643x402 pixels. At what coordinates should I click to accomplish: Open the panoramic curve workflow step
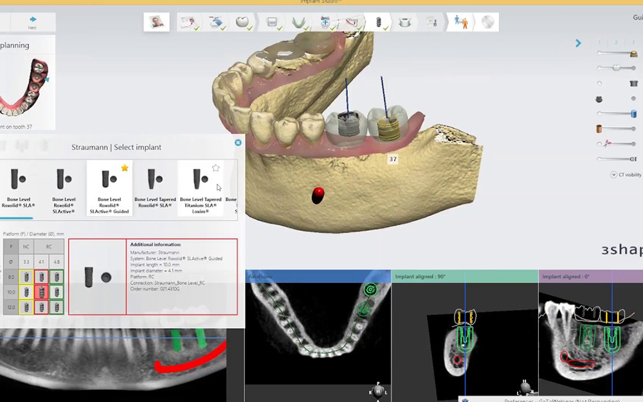[x=298, y=22]
